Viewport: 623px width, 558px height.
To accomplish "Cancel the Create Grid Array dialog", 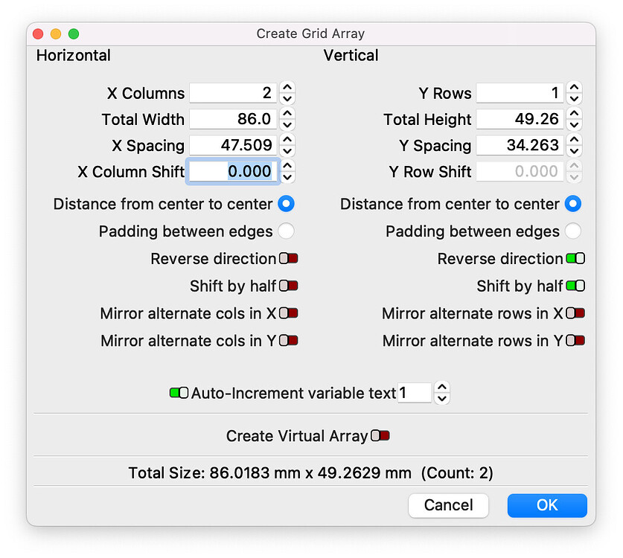I will click(x=448, y=505).
